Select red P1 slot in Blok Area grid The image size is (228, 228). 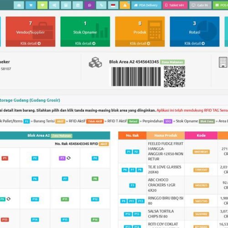pyautogui.click(x=5, y=158)
